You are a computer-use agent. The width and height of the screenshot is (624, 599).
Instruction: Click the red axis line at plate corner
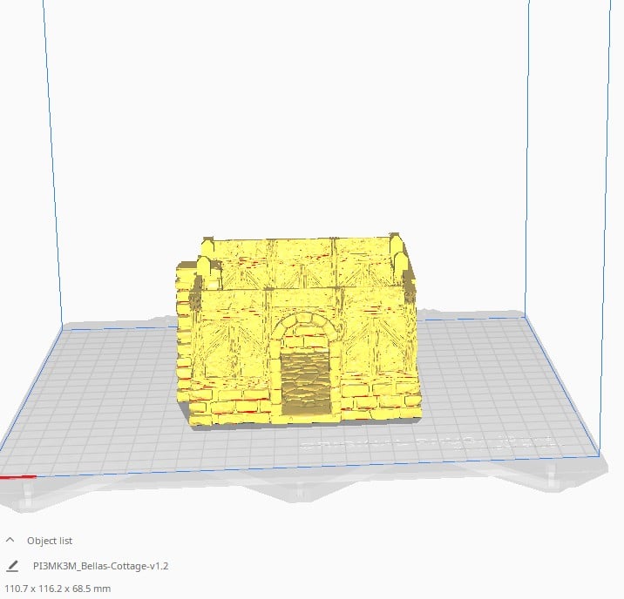pyautogui.click(x=16, y=476)
